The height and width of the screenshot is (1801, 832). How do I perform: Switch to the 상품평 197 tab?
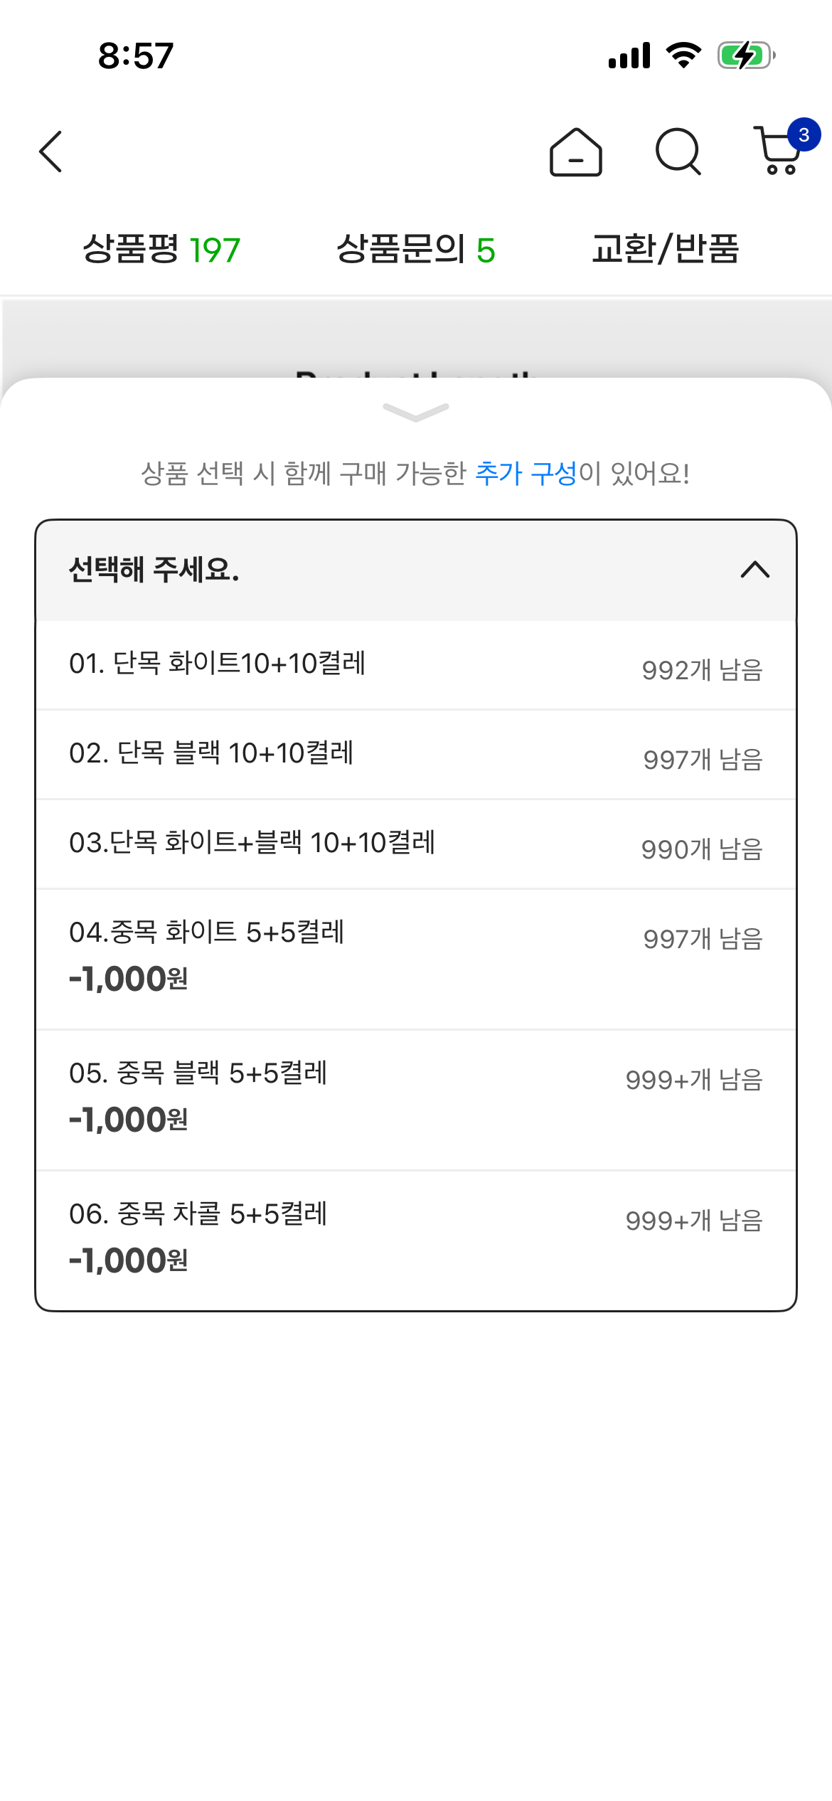(x=161, y=250)
